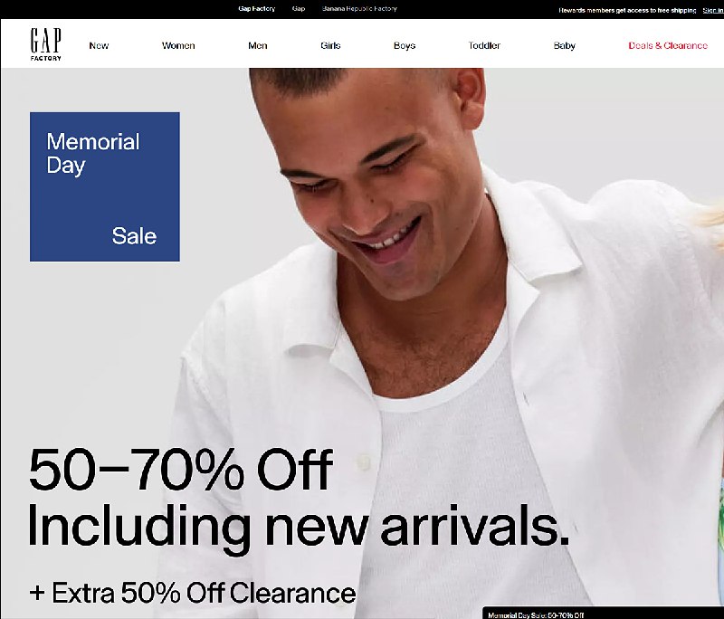
Task: Switch to Gap Factory brand tab
Action: (x=257, y=9)
